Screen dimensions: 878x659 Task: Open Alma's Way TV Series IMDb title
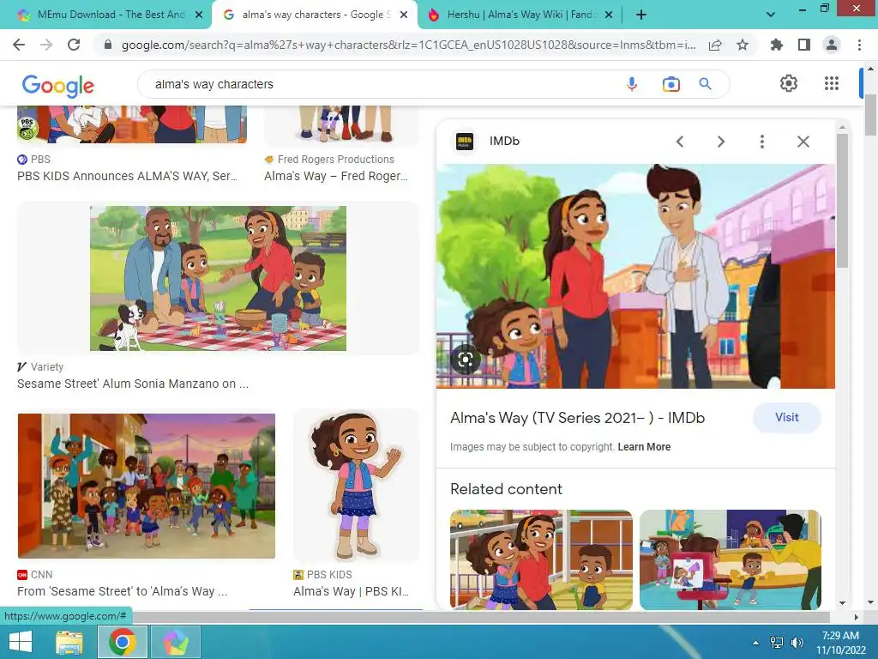click(577, 418)
